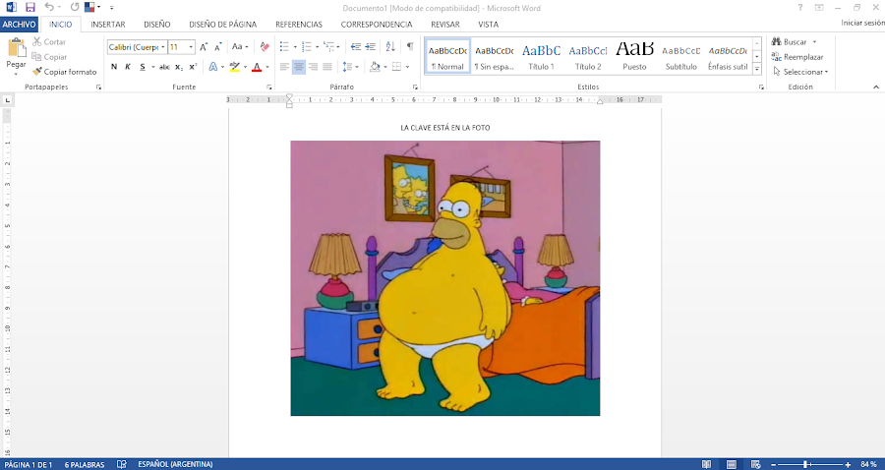Apply the Título 2 style

[x=588, y=56]
